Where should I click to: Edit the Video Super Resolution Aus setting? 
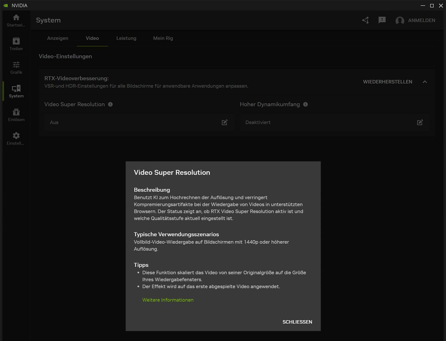[225, 122]
